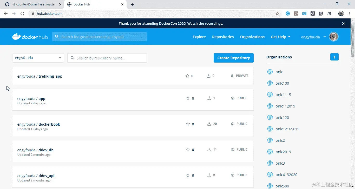Image resolution: width=355 pixels, height=189 pixels.
Task: Click the PUBLIC globe icon on dockerbook
Action: click(233, 124)
